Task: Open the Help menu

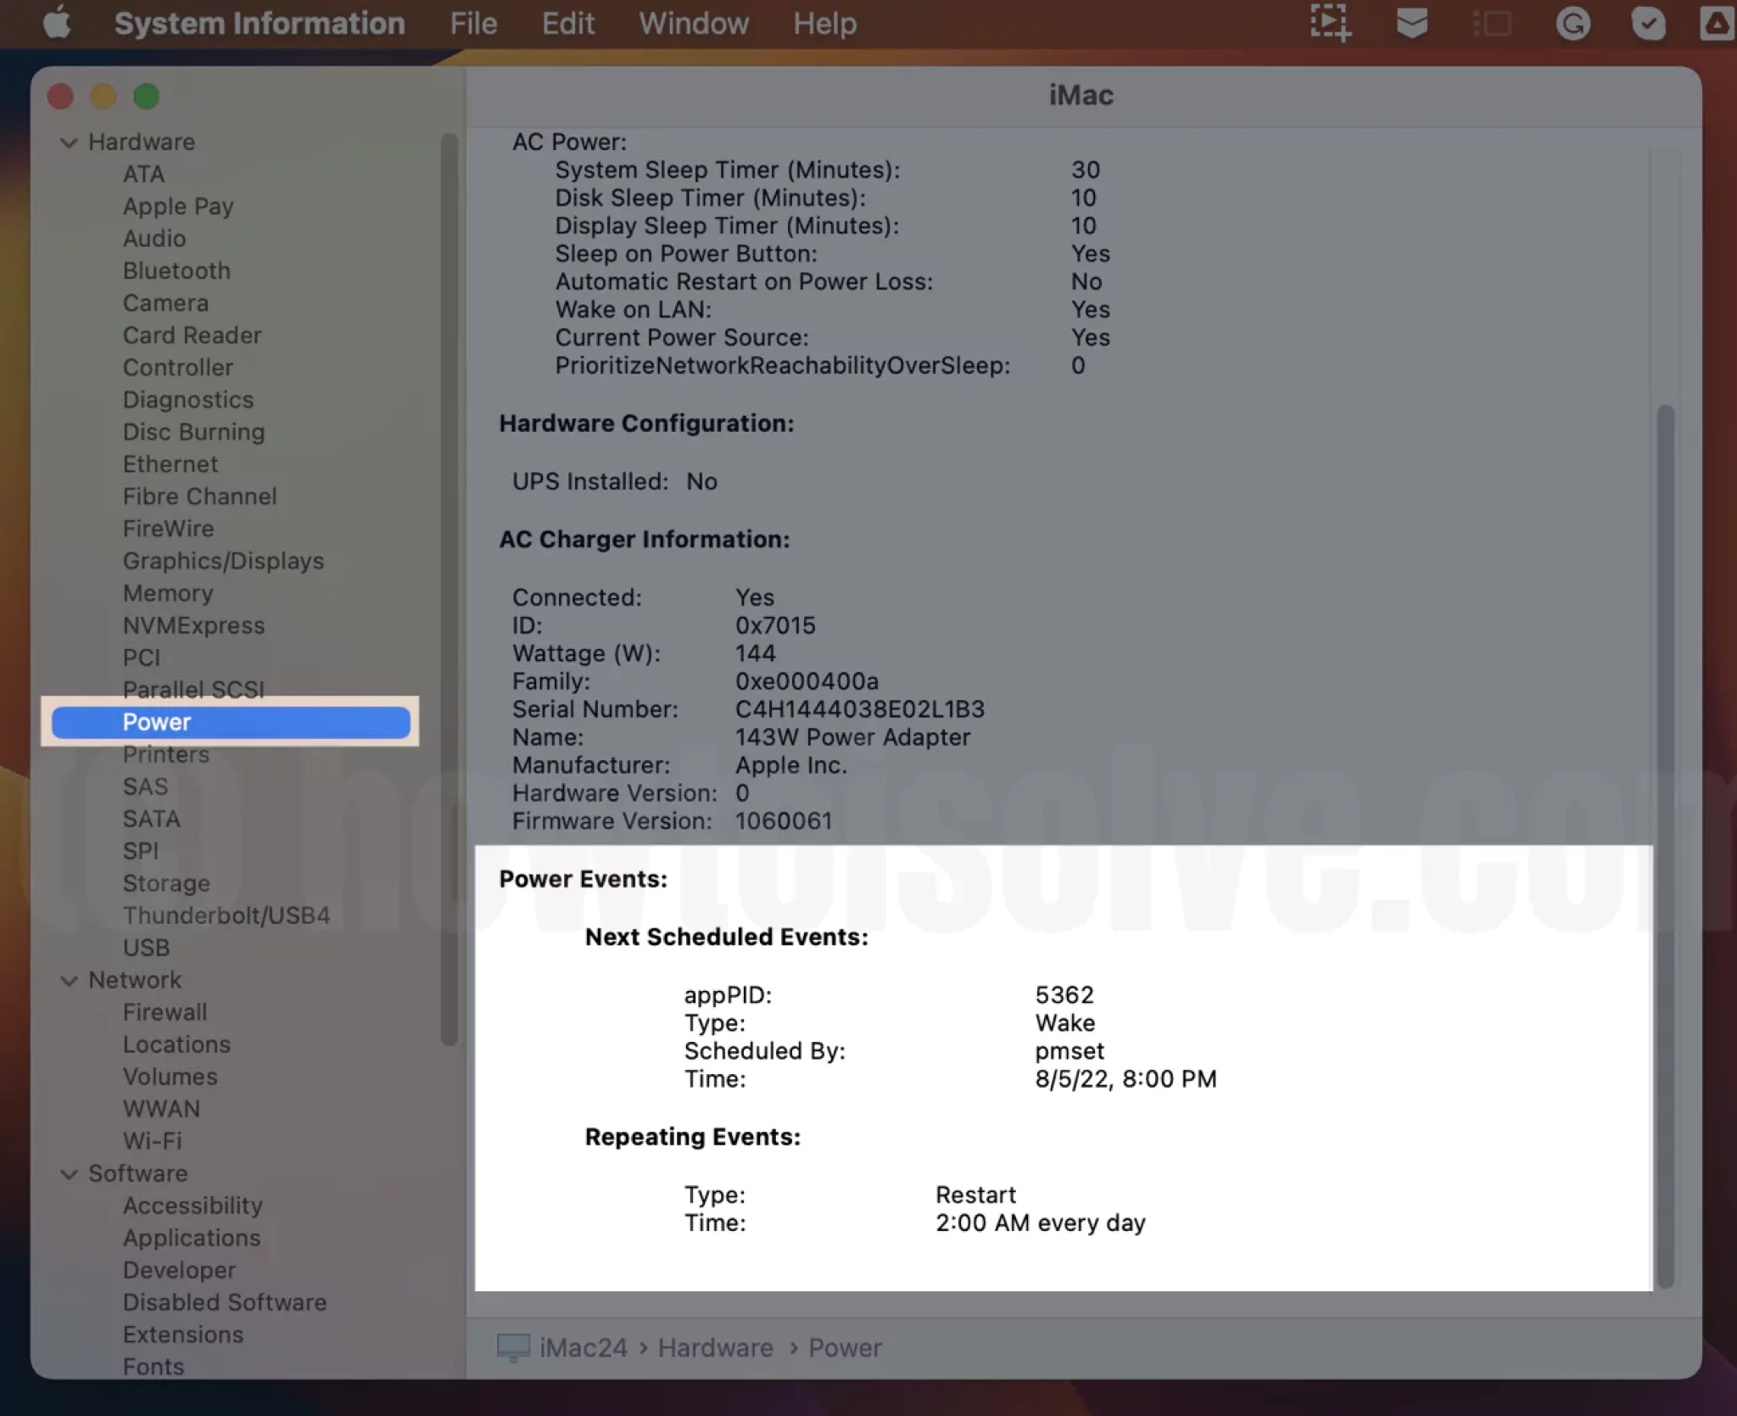Action: [x=824, y=23]
